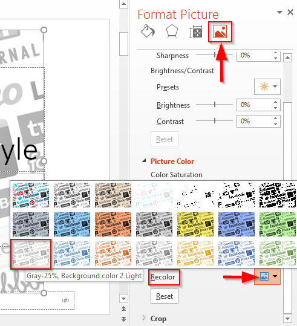Decrease Brightness with the down spinner
The height and width of the screenshot is (326, 297).
(275, 108)
